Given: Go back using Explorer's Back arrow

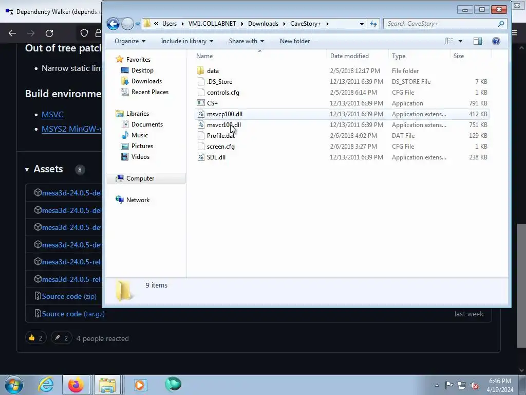Looking at the screenshot, I should click(x=113, y=24).
